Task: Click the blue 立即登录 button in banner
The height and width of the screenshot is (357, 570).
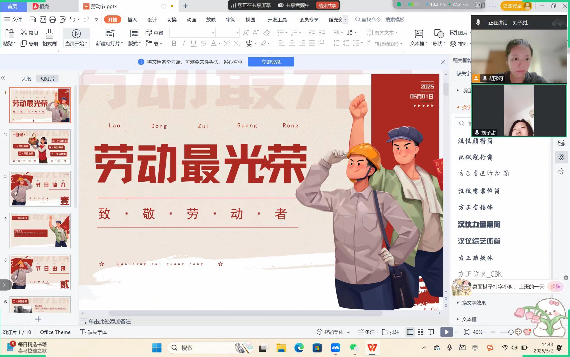Action: 271,62
